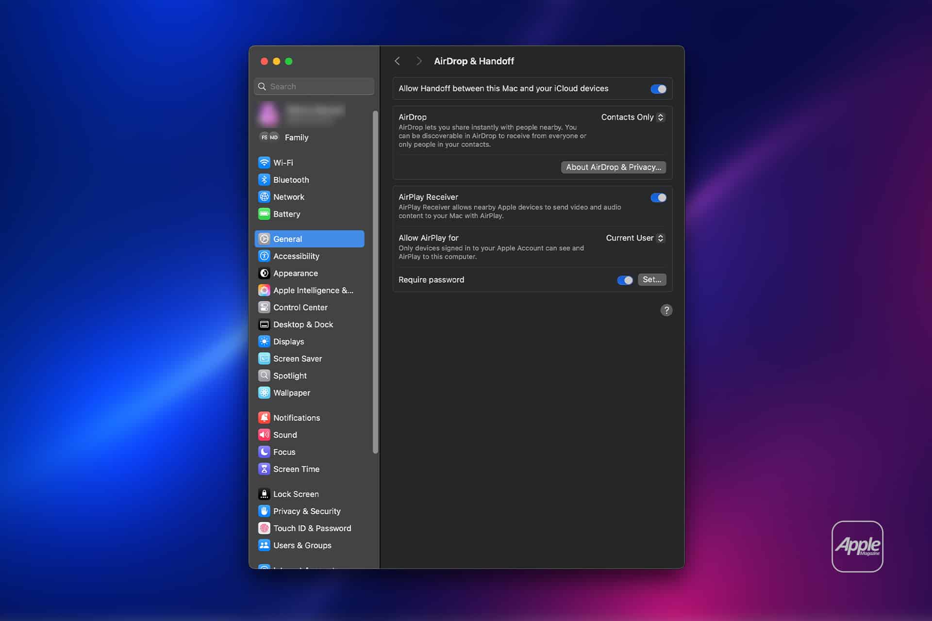The width and height of the screenshot is (932, 621).
Task: Open help with the question mark button
Action: click(x=666, y=310)
